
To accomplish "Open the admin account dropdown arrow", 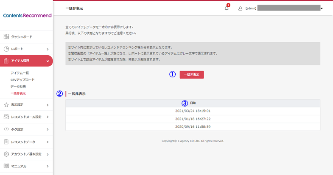I will pos(322,9).
